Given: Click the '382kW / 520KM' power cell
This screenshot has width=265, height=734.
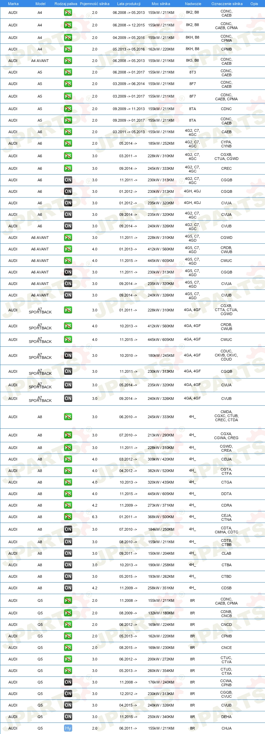Looking at the screenshot, I should 161,471.
